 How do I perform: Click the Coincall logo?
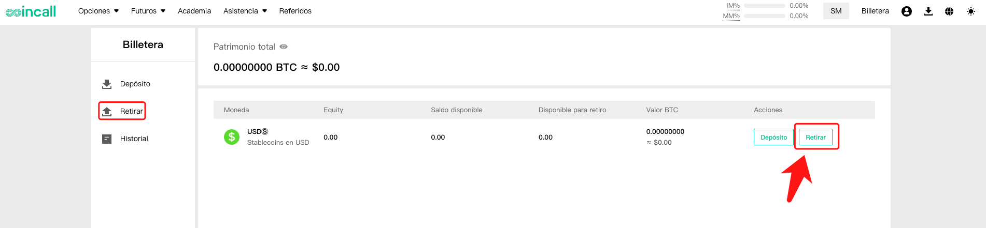(31, 11)
